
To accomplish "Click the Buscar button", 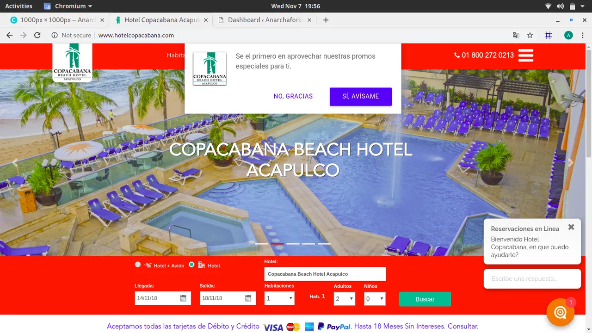I will pos(425,299).
